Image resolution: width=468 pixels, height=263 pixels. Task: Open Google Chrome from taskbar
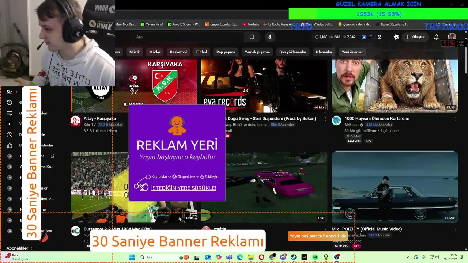[272, 257]
